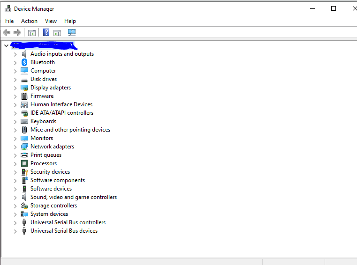This screenshot has height=265, width=357.
Task: Expand the Network adapters category
Action: point(15,147)
